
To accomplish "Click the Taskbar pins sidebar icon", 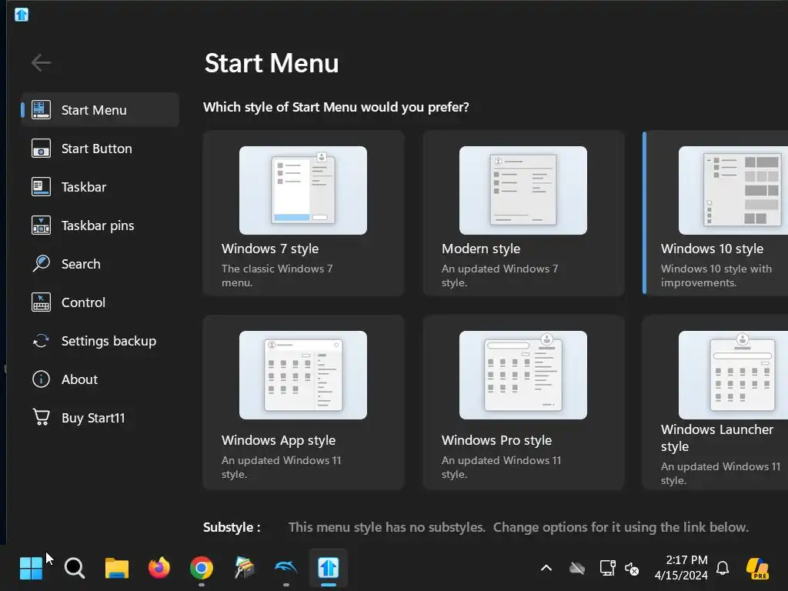I will tap(41, 225).
